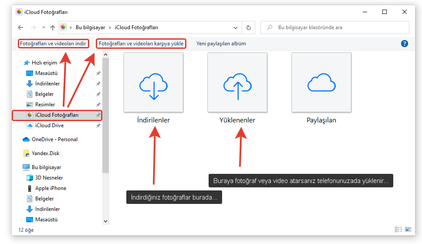This screenshot has height=244, width=422.
Task: Click the blue help question mark icon
Action: [x=404, y=44]
